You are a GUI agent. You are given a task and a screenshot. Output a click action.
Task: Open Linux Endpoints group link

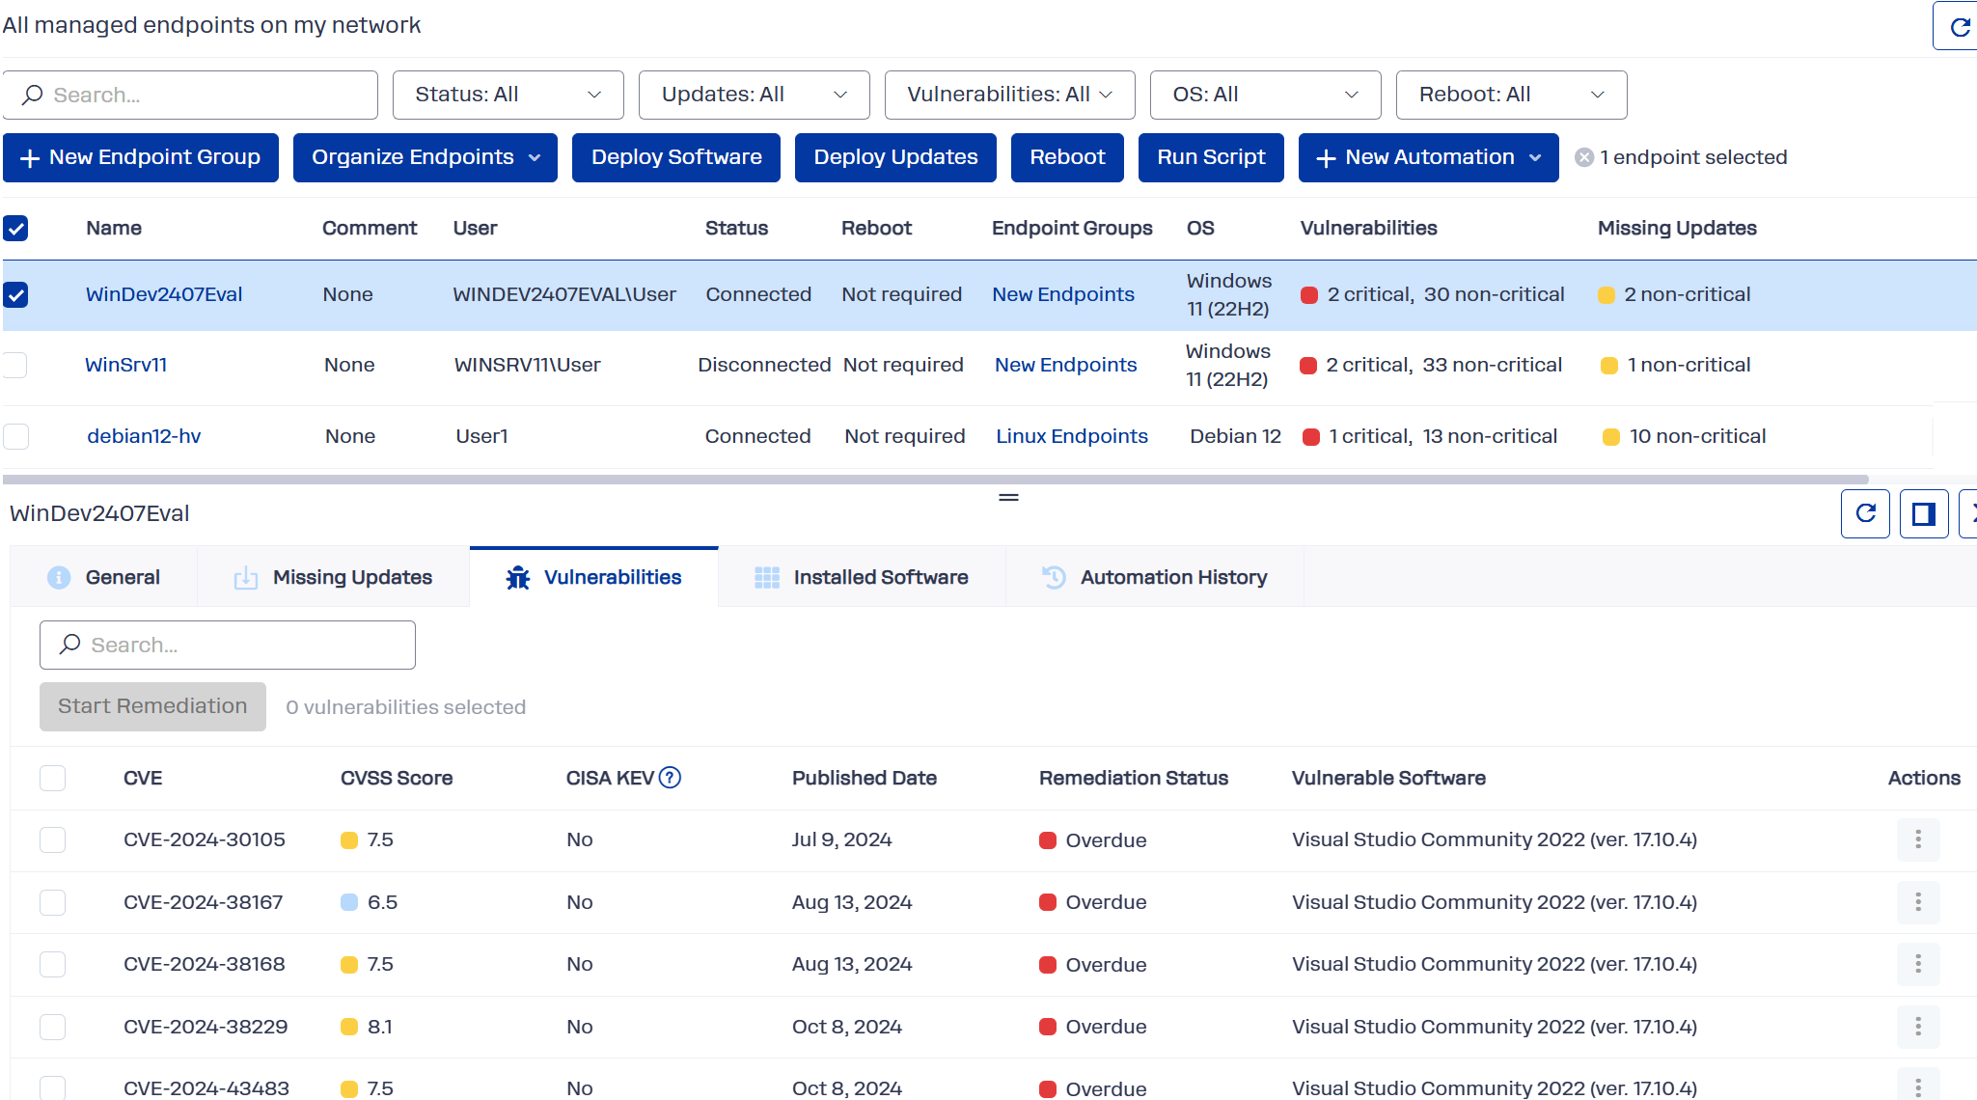pyautogui.click(x=1072, y=436)
